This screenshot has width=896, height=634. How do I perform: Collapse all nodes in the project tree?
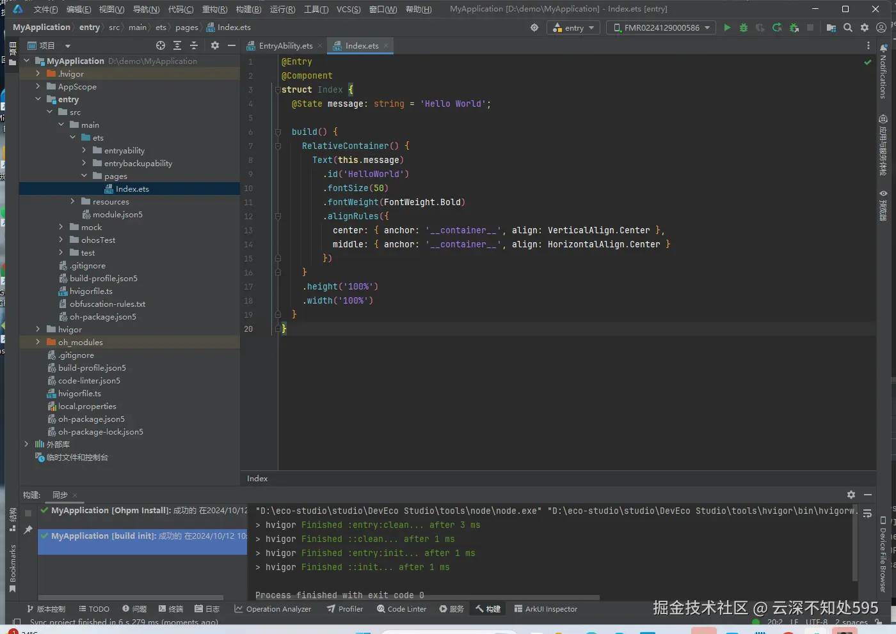pyautogui.click(x=194, y=45)
